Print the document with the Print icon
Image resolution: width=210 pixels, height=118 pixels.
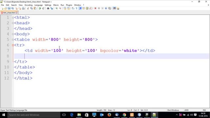click(x=23, y=8)
